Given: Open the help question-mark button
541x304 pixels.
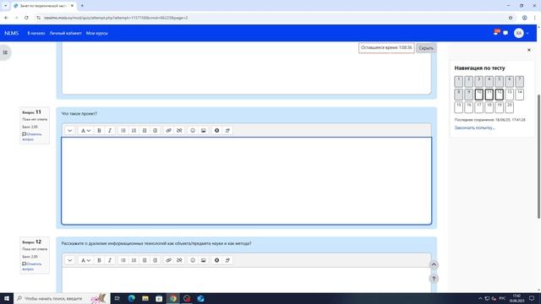Looking at the screenshot, I should click(x=434, y=279).
